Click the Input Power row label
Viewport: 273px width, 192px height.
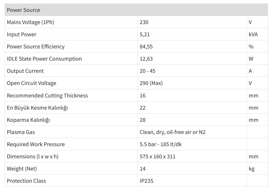(22, 35)
